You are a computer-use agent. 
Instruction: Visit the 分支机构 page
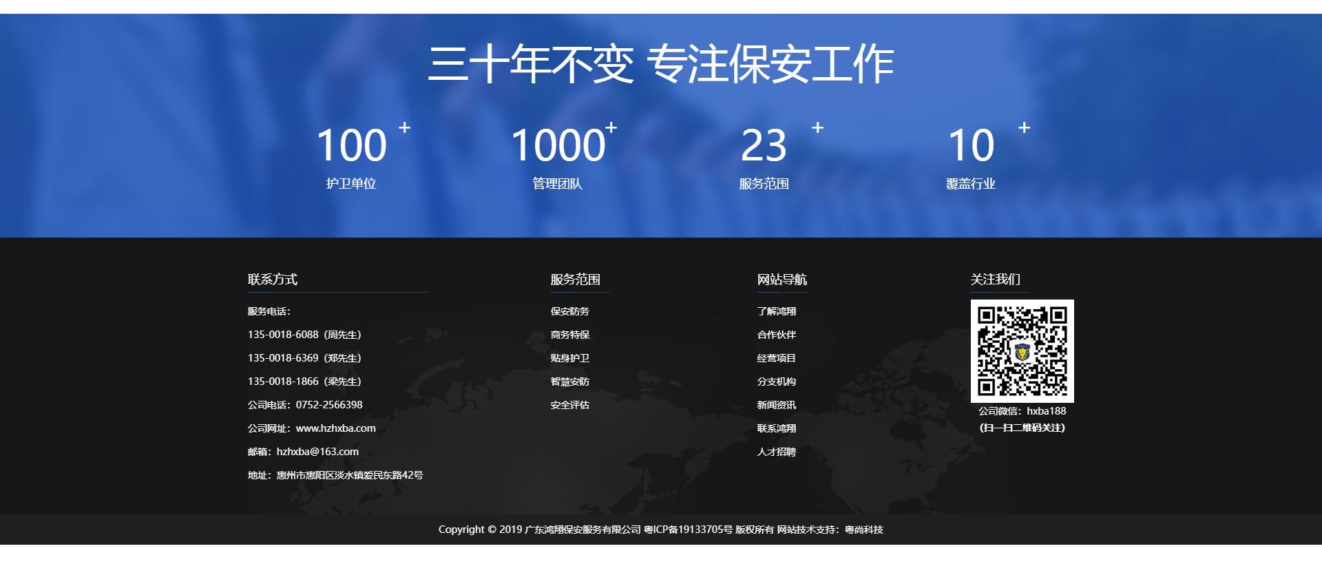pyautogui.click(x=776, y=381)
